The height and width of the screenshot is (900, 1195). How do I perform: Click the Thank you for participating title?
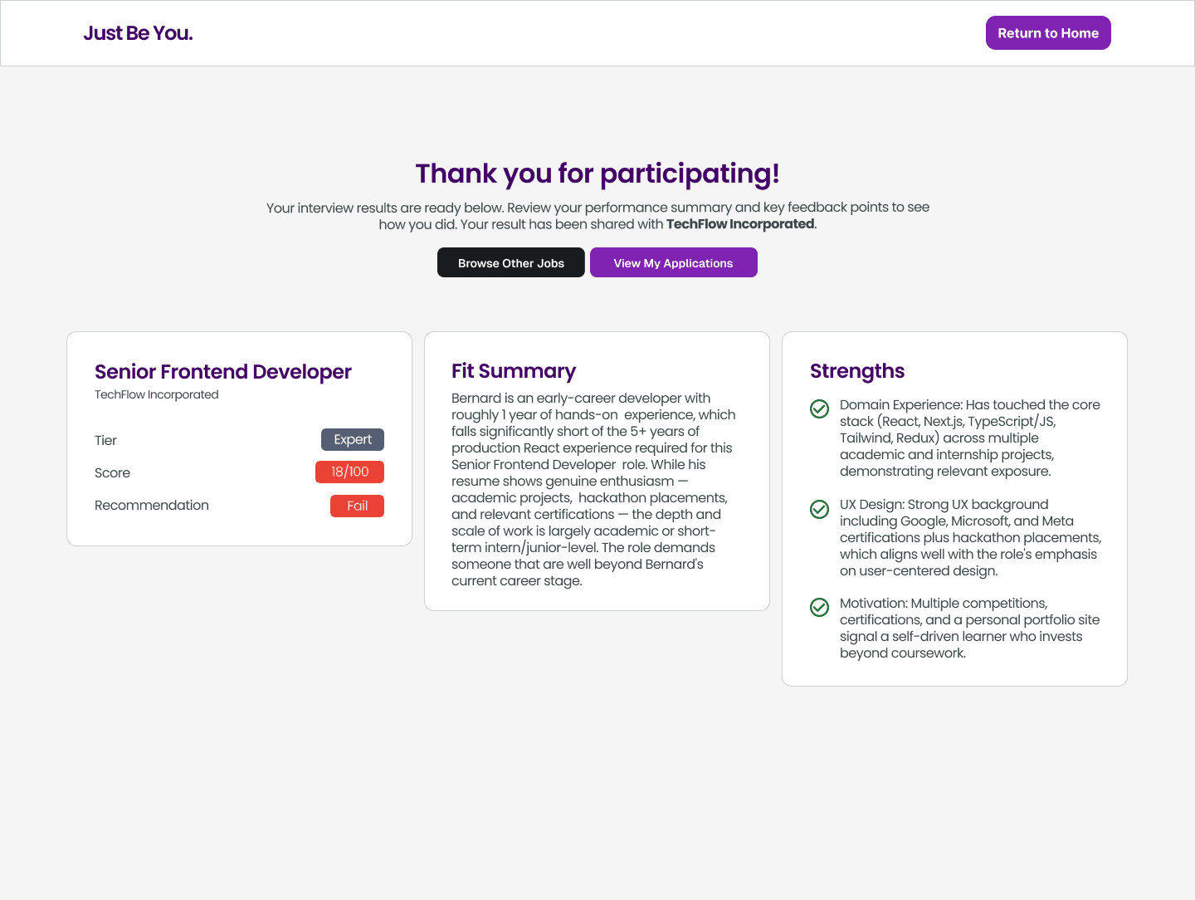click(597, 174)
